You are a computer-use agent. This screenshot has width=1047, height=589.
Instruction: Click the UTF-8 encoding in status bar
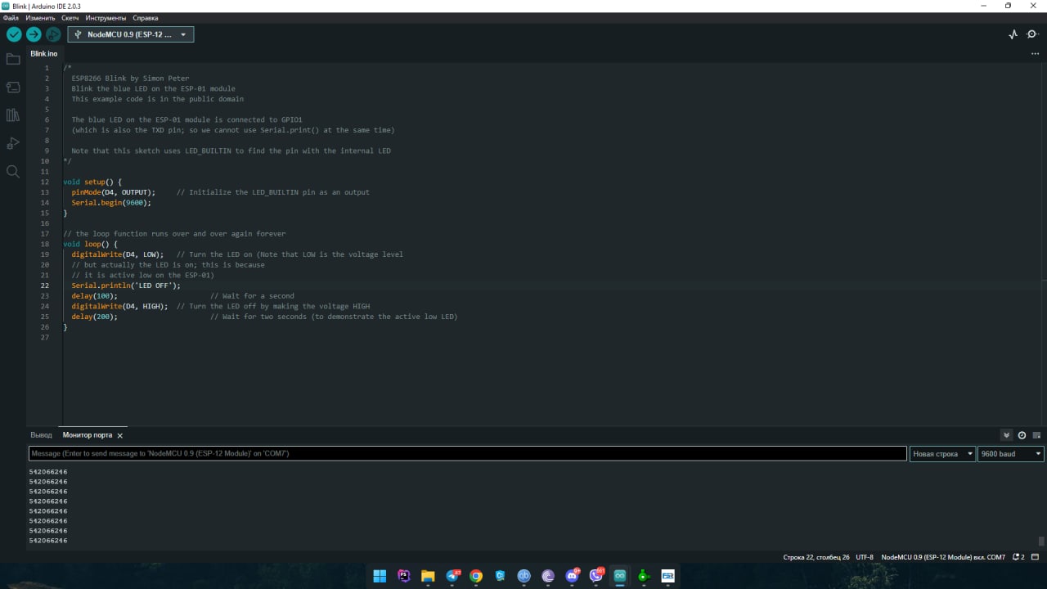865,557
